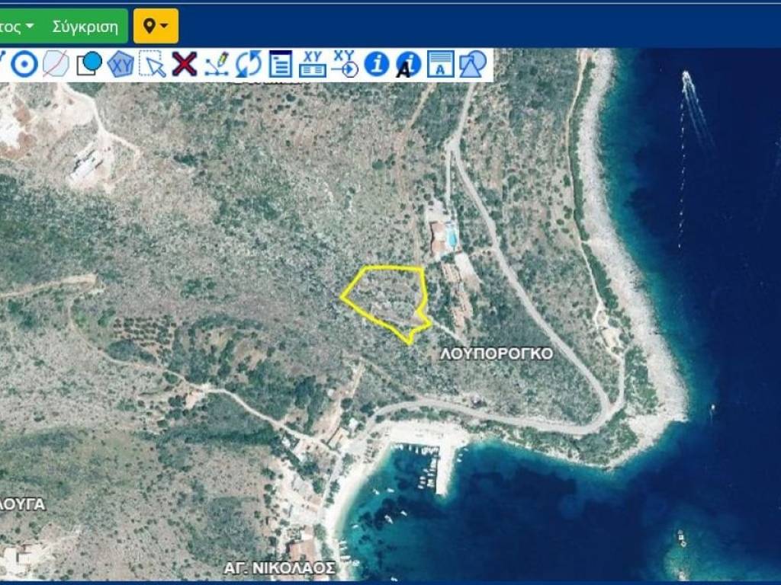Click the blue refresh arrows icon
781x585 pixels.
pyautogui.click(x=248, y=65)
